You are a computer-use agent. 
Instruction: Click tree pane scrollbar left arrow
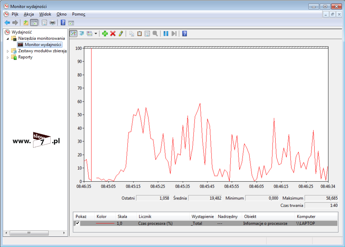(x=6, y=233)
